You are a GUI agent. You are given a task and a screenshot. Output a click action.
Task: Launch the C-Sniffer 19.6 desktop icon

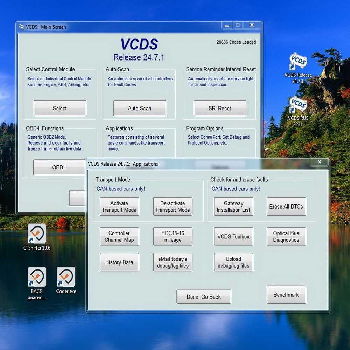37,237
